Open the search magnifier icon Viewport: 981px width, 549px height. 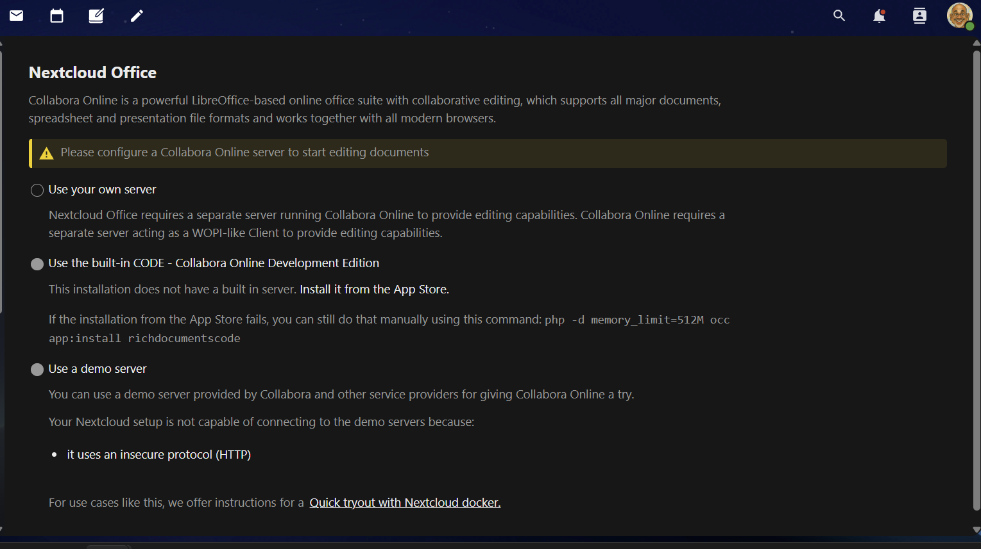(x=839, y=16)
